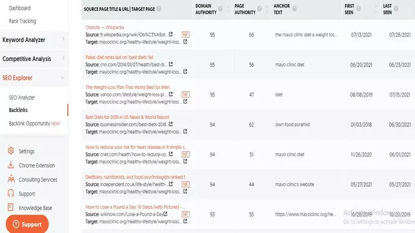Click the Keyword Analyzer chevron arrow
The image size is (415, 233).
click(63, 39)
